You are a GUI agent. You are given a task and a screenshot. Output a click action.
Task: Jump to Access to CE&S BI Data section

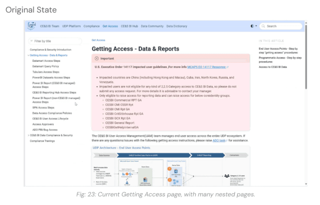coord(273,67)
